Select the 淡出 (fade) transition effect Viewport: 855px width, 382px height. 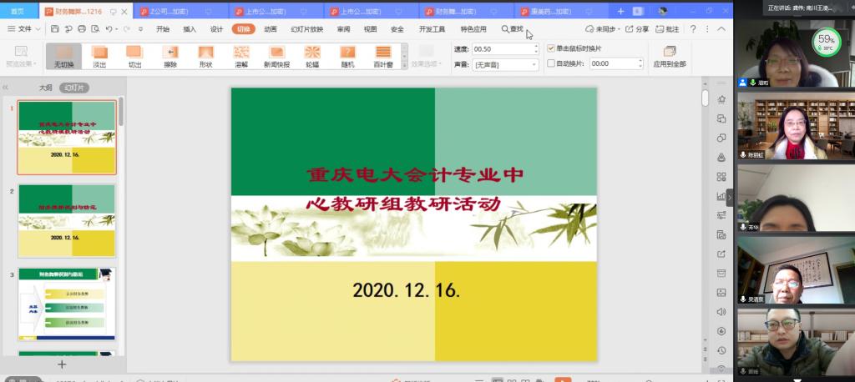[x=99, y=55]
